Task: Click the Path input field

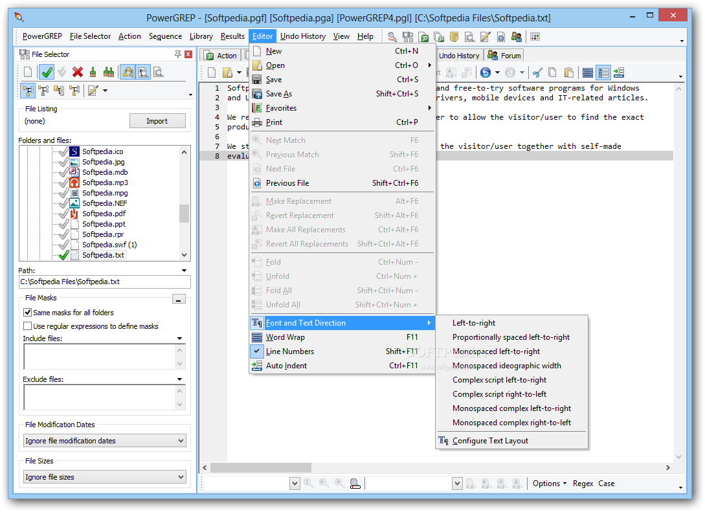Action: pyautogui.click(x=105, y=282)
